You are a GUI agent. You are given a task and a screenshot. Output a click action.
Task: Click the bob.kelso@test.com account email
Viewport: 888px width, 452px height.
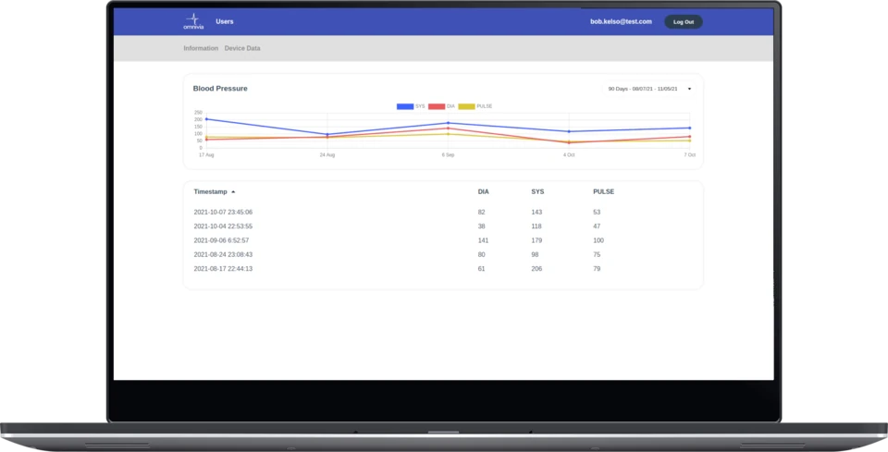tap(621, 21)
